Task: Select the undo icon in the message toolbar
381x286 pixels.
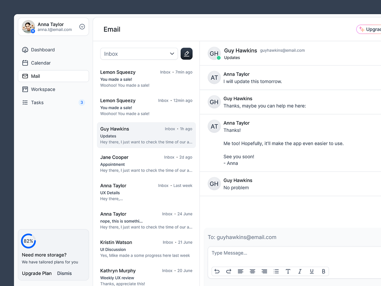Action: point(217,271)
